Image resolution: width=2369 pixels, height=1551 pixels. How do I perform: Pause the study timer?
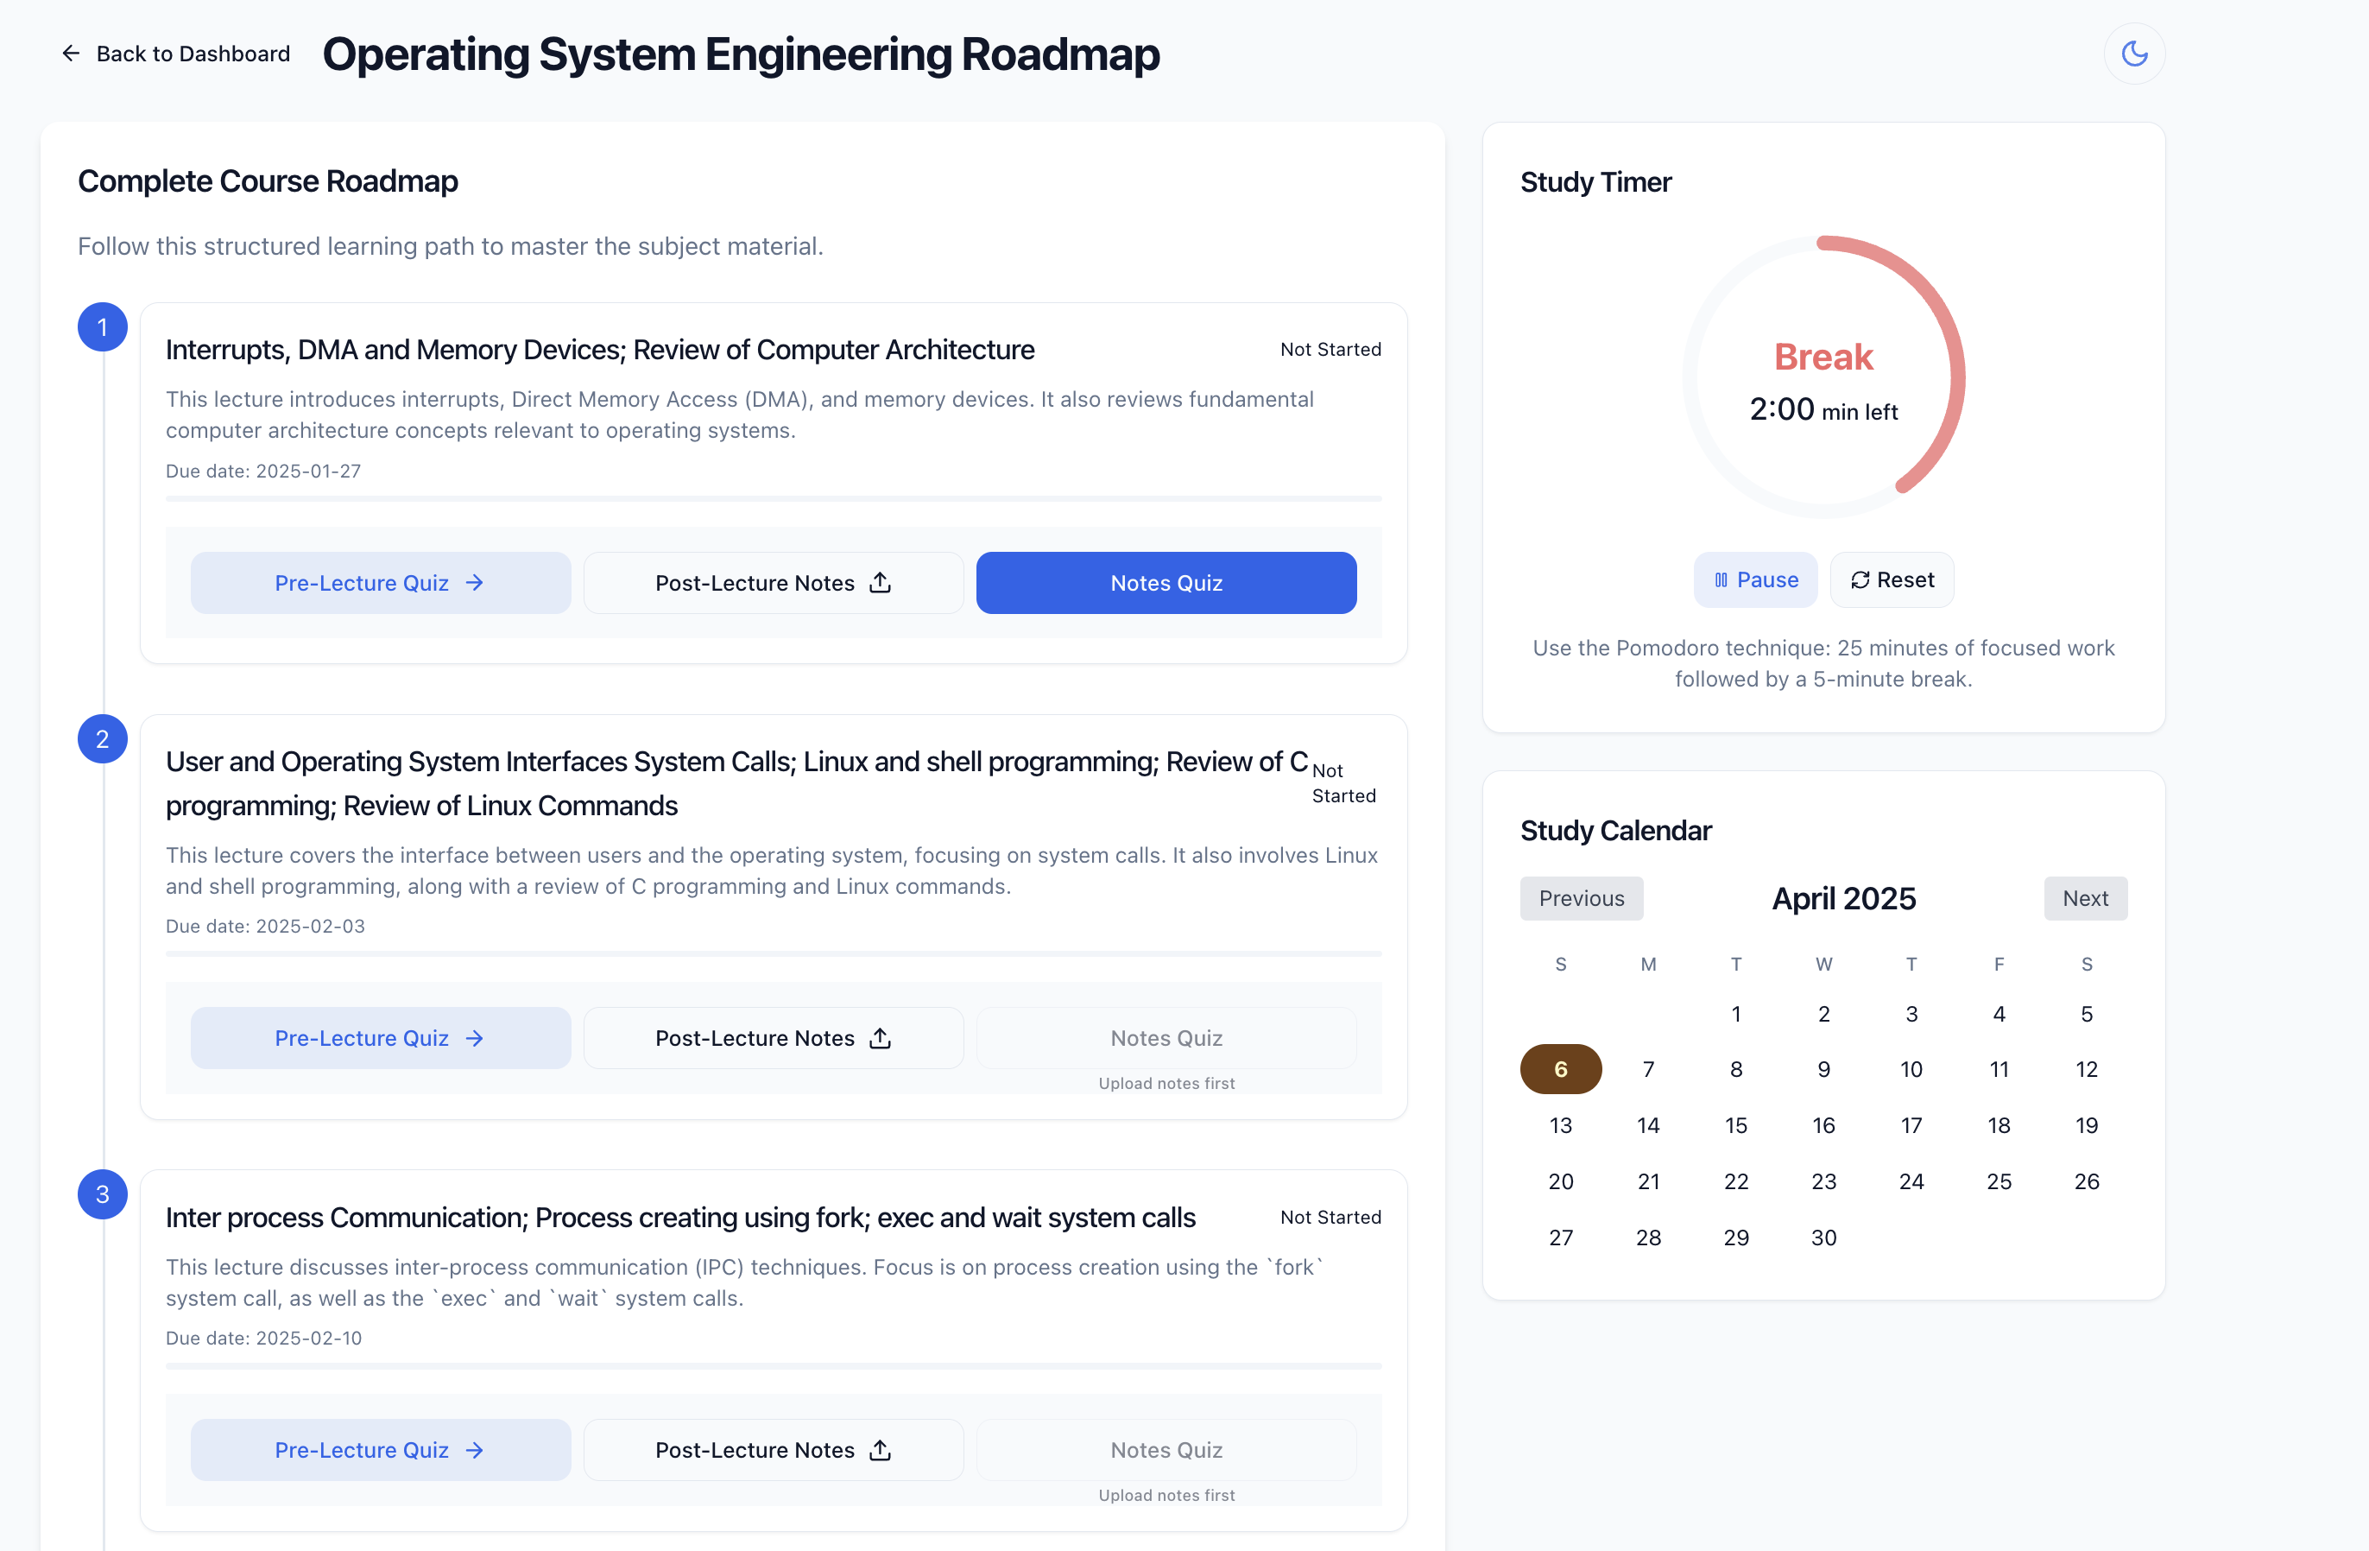(1755, 579)
